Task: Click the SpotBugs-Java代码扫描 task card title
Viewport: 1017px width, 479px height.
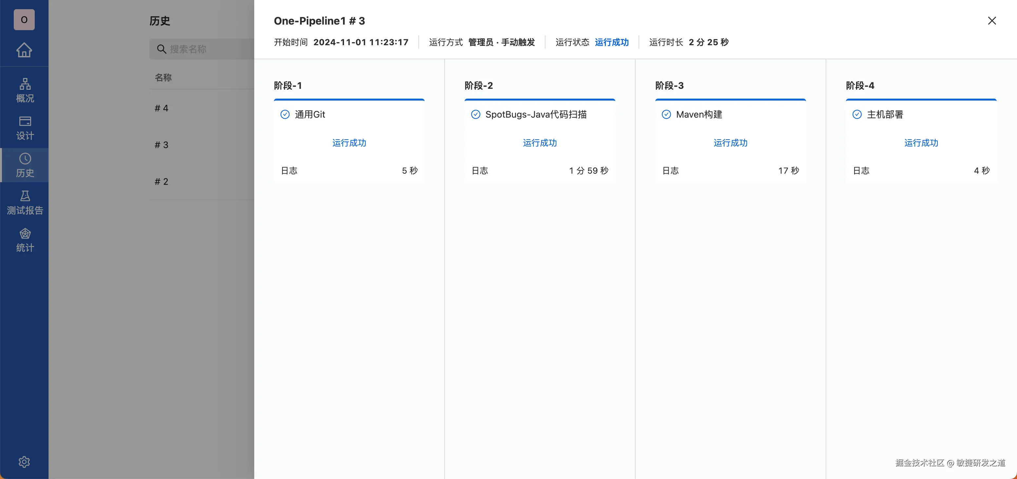Action: click(x=536, y=115)
